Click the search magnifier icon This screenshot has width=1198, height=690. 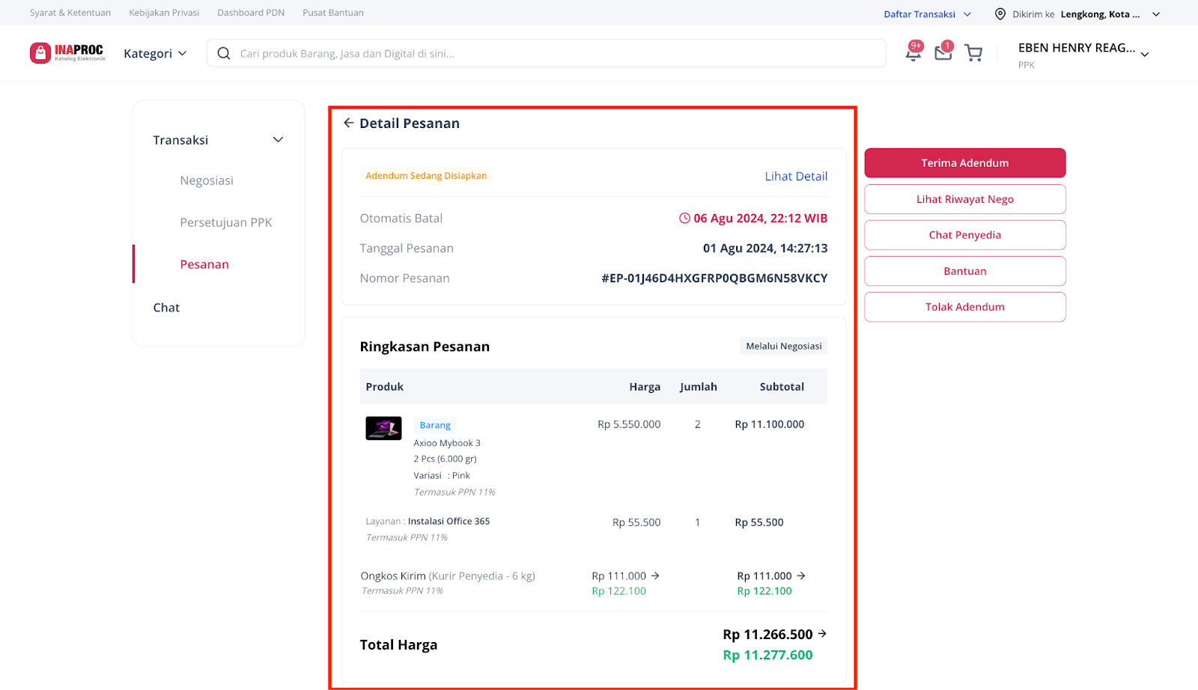click(223, 54)
